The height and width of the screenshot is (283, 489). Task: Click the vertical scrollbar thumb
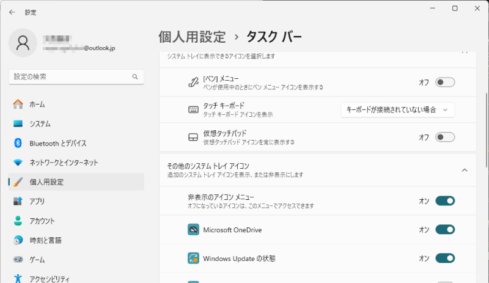click(x=487, y=130)
